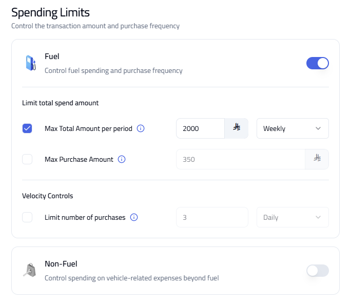Enable the Non-Fuel toggle switch
The height and width of the screenshot is (304, 350).
coord(317,271)
